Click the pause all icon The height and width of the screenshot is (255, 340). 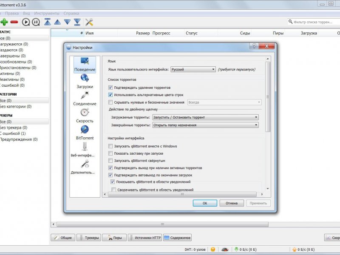coord(36,22)
